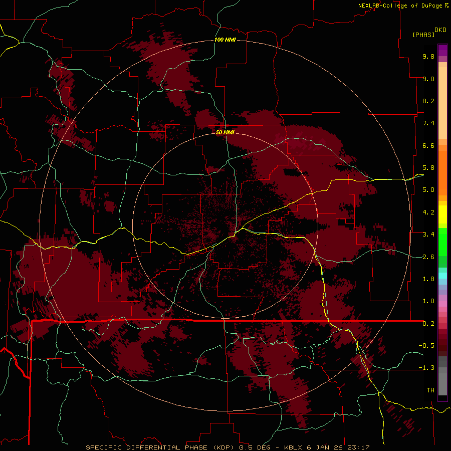The image size is (451, 451).
Task: Click the bright green segment of color bar
Action: [x=442, y=242]
